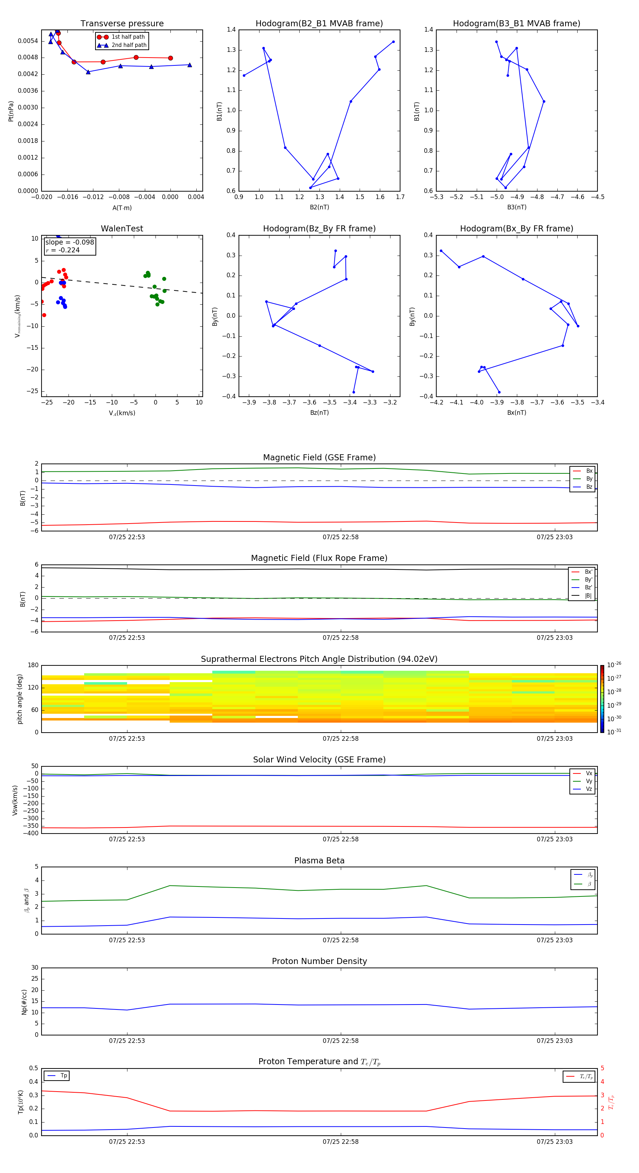The height and width of the screenshot is (1173, 639).
Task: Select Bz' entry in Flux Rope legend
Action: tap(582, 588)
